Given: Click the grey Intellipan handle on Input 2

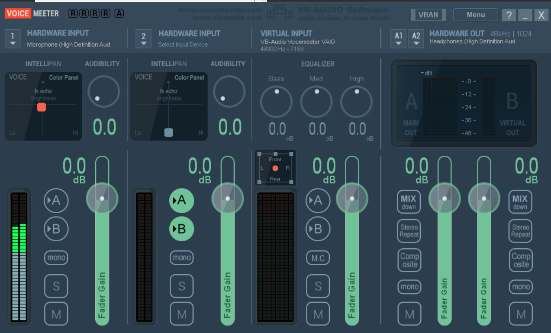Looking at the screenshot, I should [169, 132].
